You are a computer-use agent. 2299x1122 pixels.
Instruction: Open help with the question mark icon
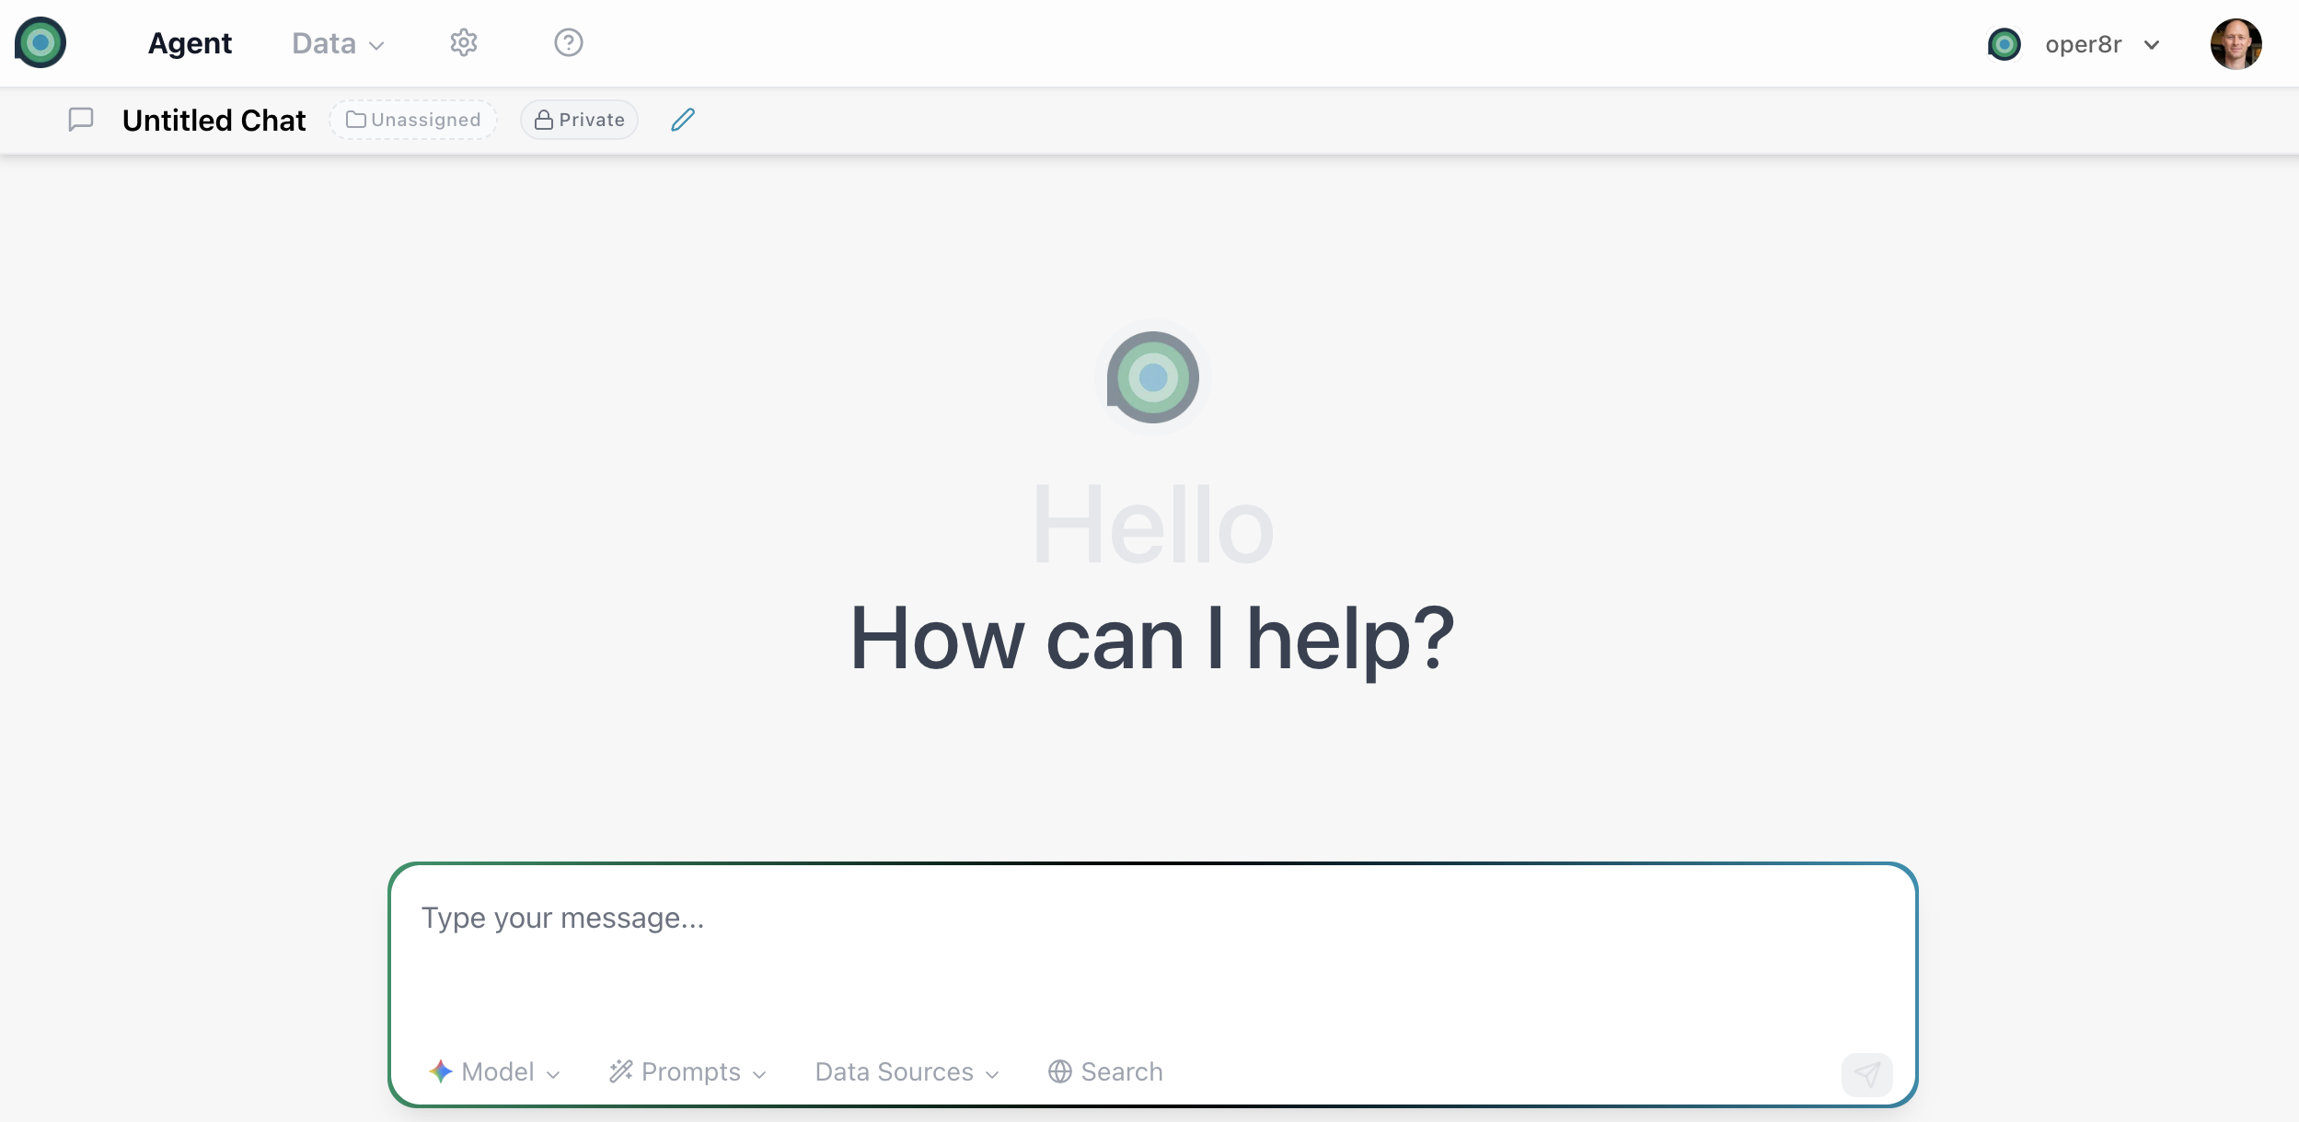(568, 42)
